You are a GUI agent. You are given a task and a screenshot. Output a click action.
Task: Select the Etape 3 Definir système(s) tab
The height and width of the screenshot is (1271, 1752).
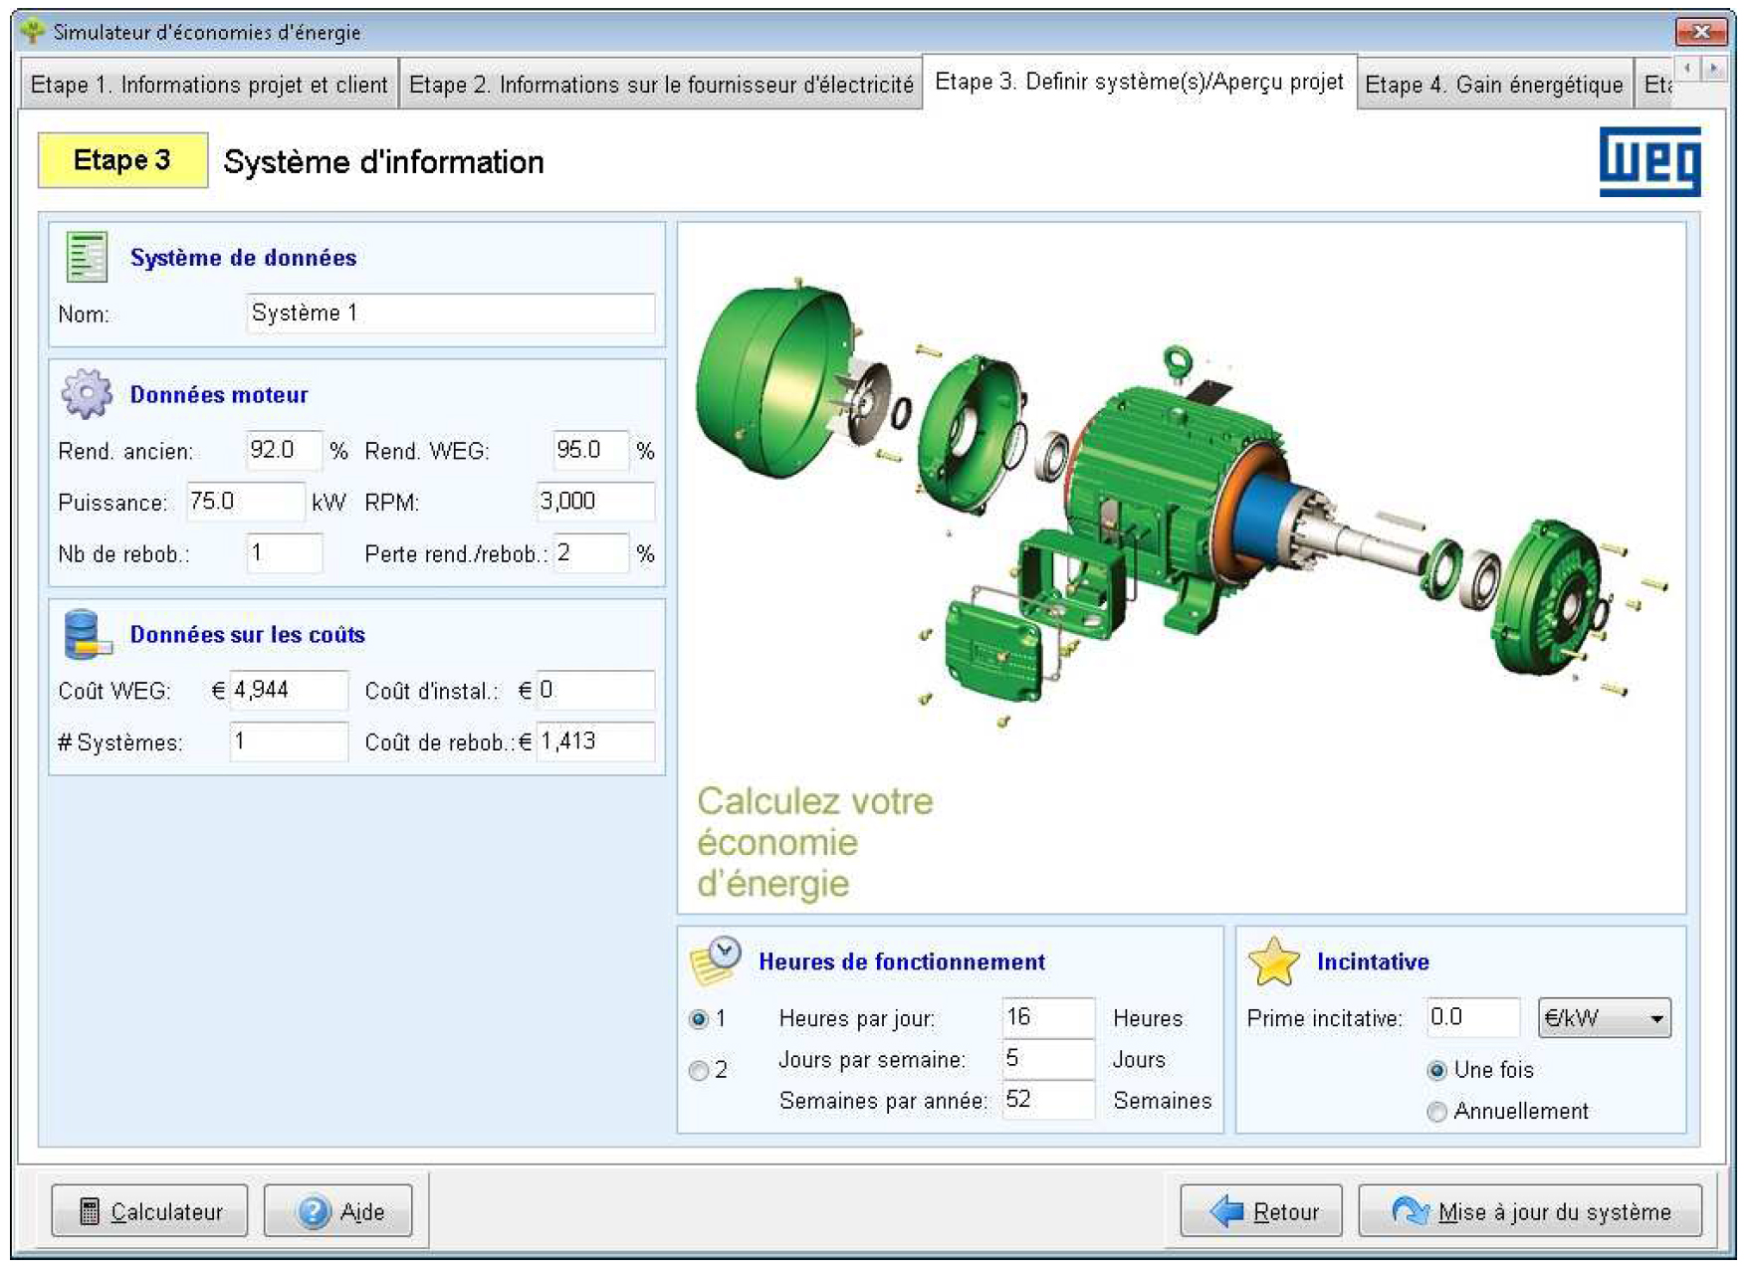click(1140, 82)
